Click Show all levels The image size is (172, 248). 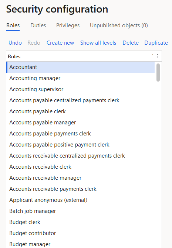[98, 43]
